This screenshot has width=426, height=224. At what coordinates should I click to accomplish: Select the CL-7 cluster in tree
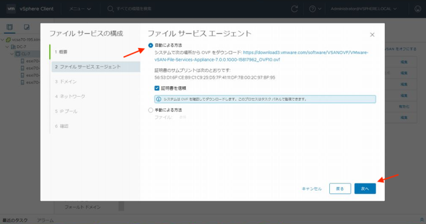point(25,54)
